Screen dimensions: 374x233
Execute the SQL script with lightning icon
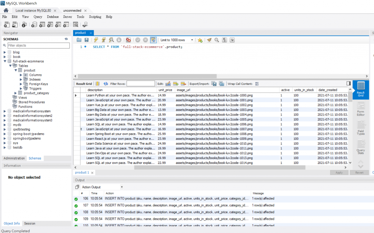96,40
